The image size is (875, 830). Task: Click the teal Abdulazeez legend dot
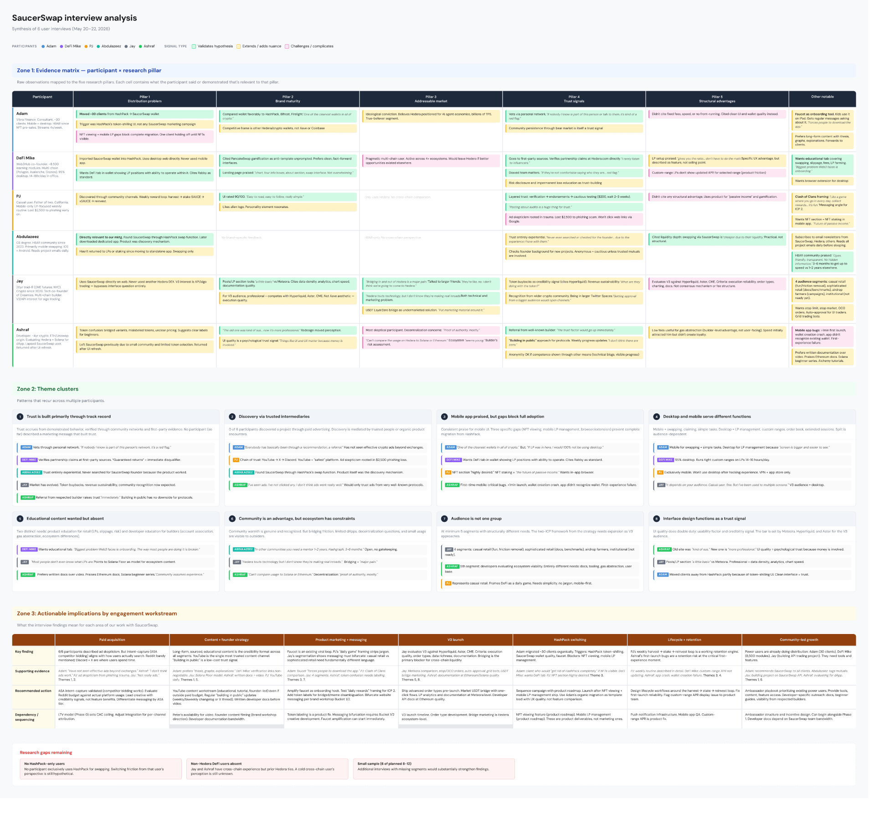[x=99, y=46]
